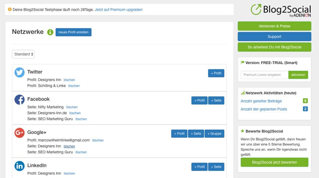This screenshot has width=319, height=178.
Task: Click the green flag icon by Version
Action: click(242, 63)
